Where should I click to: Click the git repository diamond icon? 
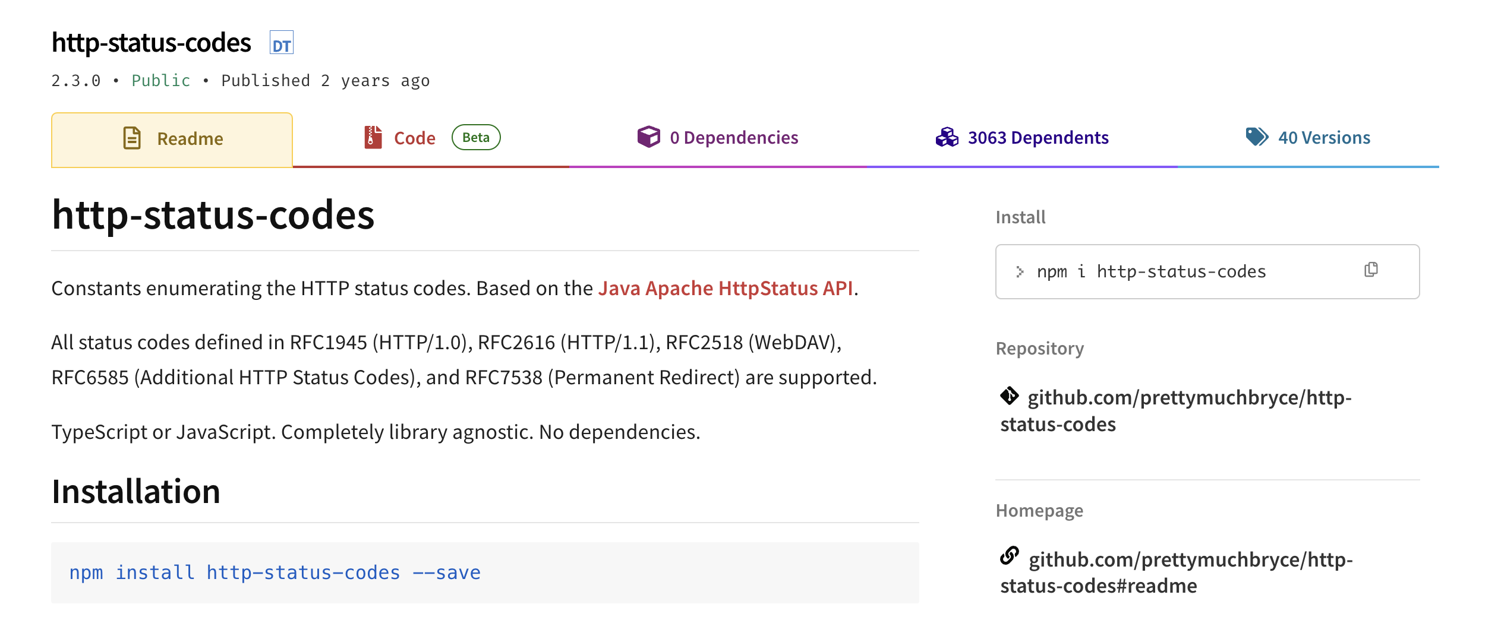pyautogui.click(x=1010, y=396)
